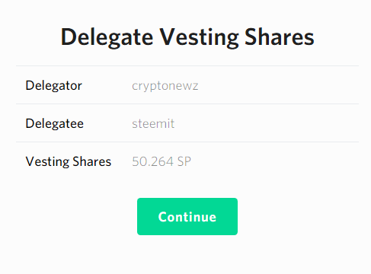Click the word Delegate in the heading
Viewport: 371px width, 274px height.
coord(107,37)
